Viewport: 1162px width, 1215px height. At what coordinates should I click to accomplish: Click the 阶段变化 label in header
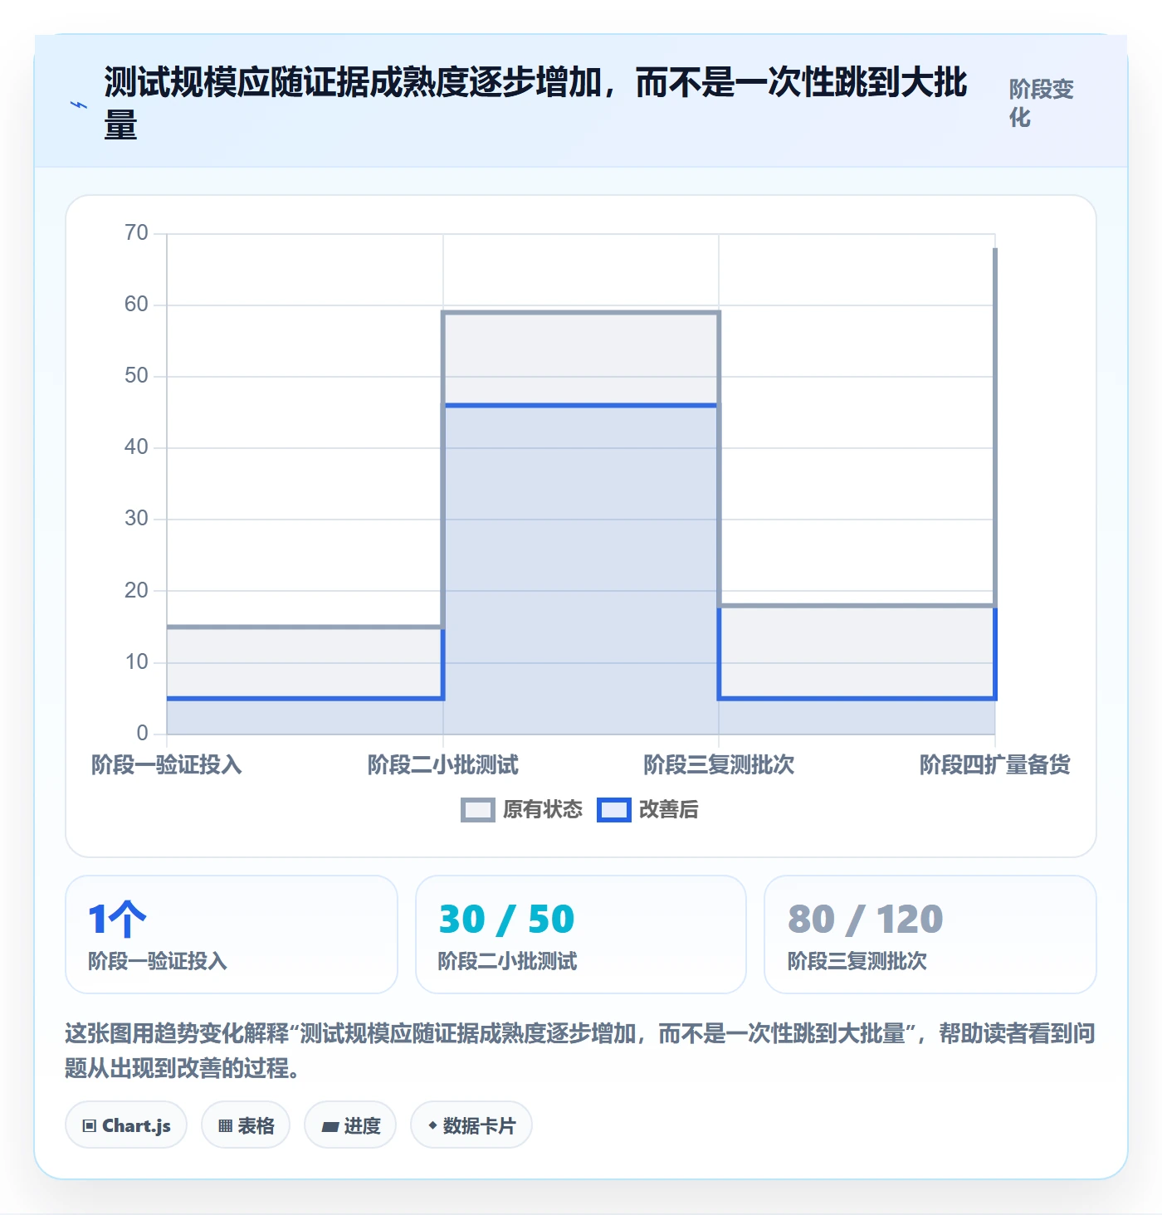pyautogui.click(x=1042, y=103)
